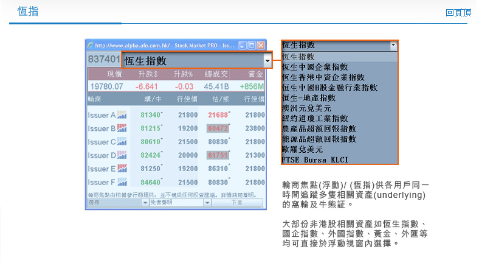Click the current price 19780.07
This screenshot has height=263, width=479.
point(106,86)
